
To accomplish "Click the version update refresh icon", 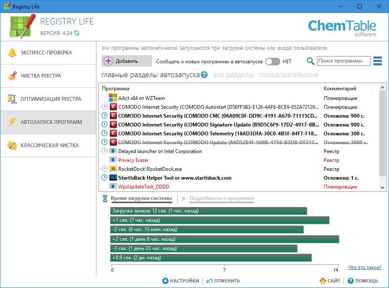I will coord(77,33).
